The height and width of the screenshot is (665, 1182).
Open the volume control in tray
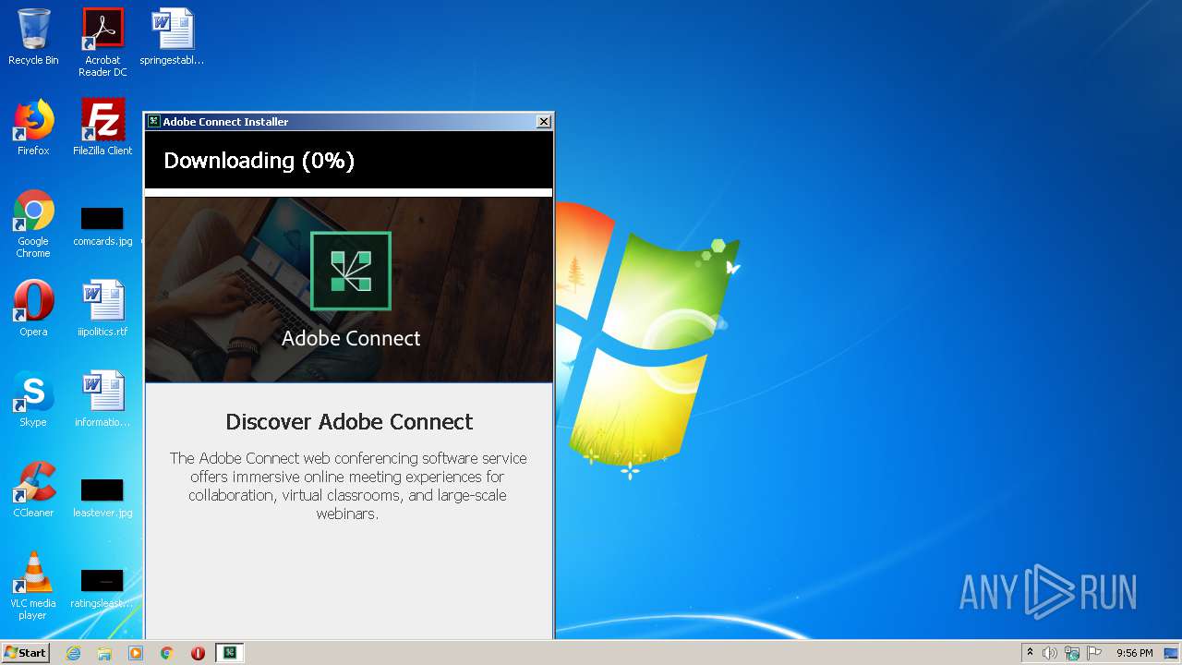tap(1050, 653)
